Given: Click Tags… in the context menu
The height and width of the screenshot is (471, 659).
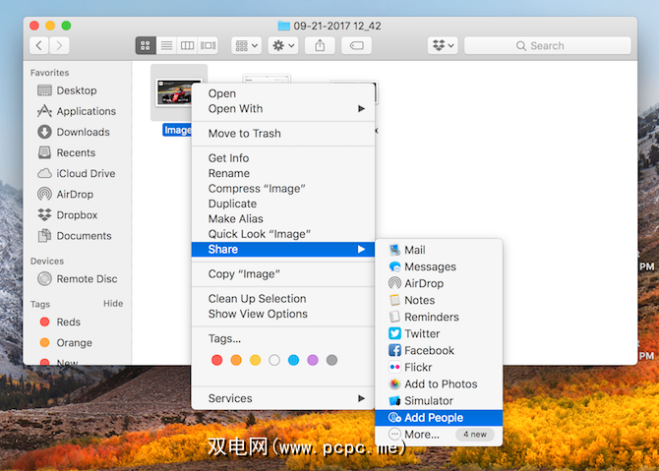Looking at the screenshot, I should coord(283,338).
